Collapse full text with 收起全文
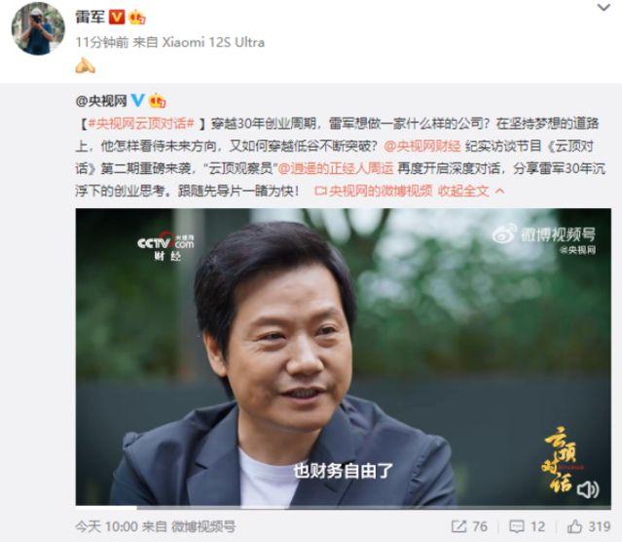Screen dimensions: 622x542 coord(471,191)
